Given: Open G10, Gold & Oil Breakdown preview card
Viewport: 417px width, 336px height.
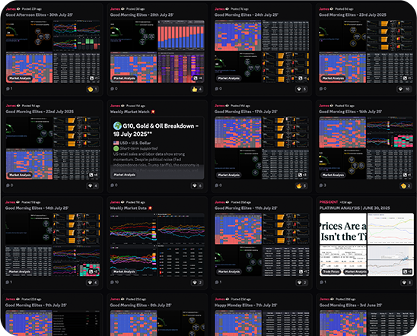Looking at the screenshot, I should (x=158, y=148).
